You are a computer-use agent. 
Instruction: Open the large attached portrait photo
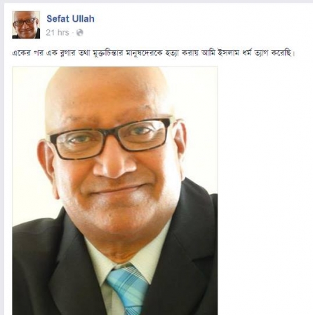115,191
